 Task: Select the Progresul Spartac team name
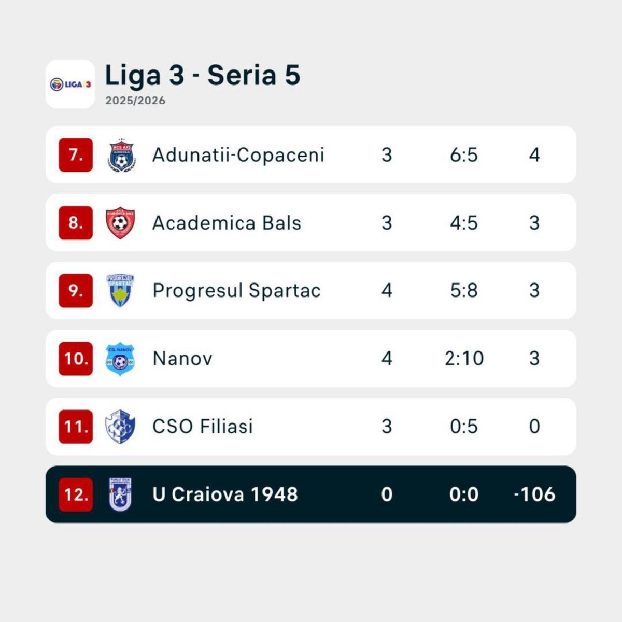pyautogui.click(x=236, y=291)
